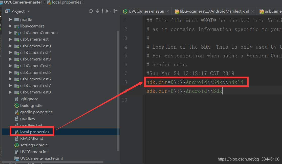282x164 pixels.
Task: Select the gradle folder icon
Action: [17, 19]
